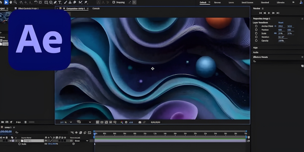
Task: Select the Brush tool
Action: pos(65,2)
